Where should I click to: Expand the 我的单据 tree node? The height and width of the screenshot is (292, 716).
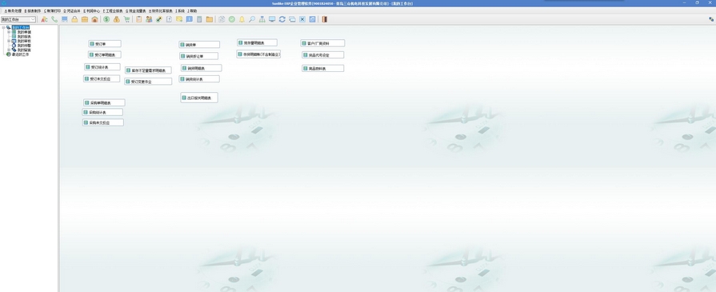click(x=9, y=32)
